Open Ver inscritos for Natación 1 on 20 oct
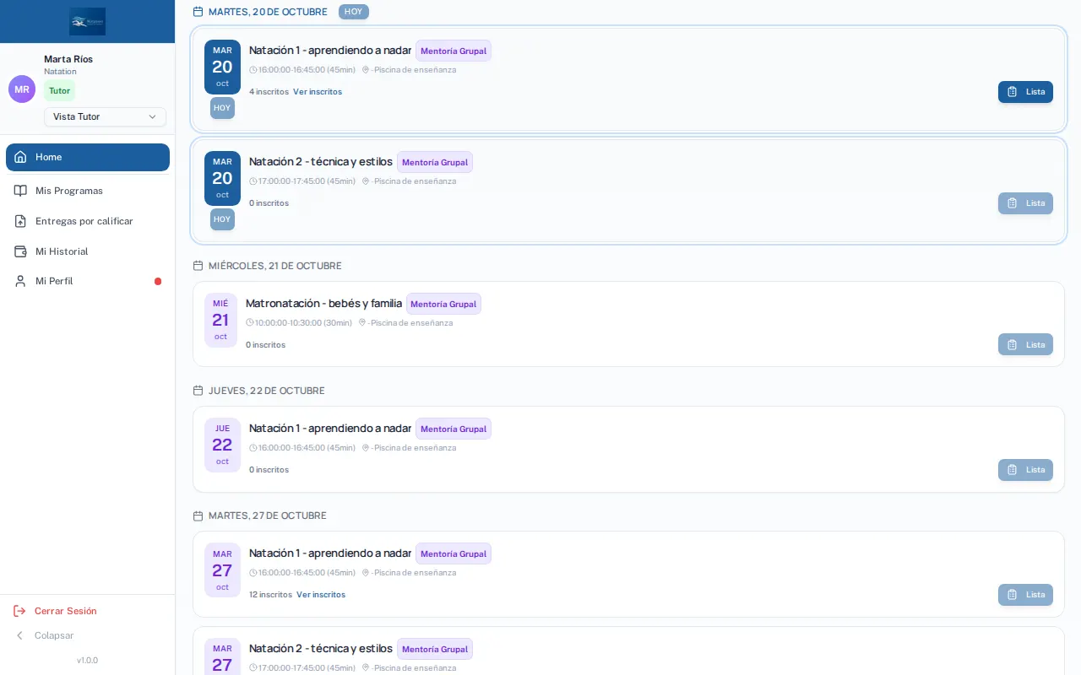This screenshot has height=675, width=1081. point(318,91)
